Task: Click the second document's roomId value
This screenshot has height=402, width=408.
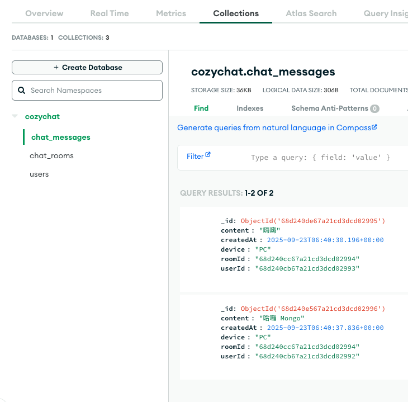Action: click(307, 347)
